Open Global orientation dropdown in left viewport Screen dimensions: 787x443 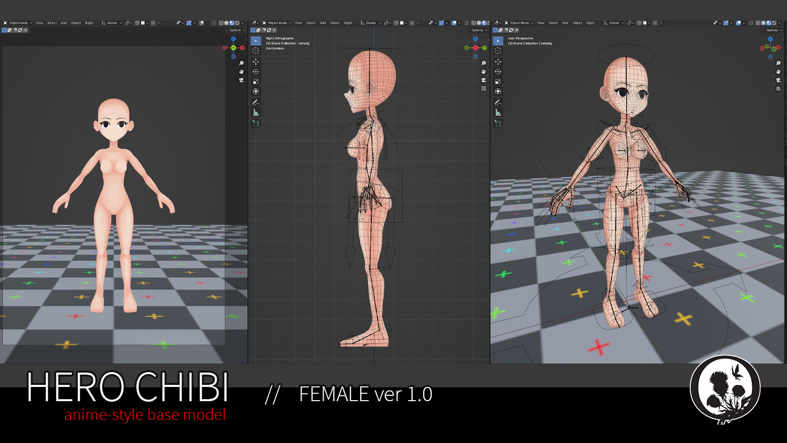111,23
